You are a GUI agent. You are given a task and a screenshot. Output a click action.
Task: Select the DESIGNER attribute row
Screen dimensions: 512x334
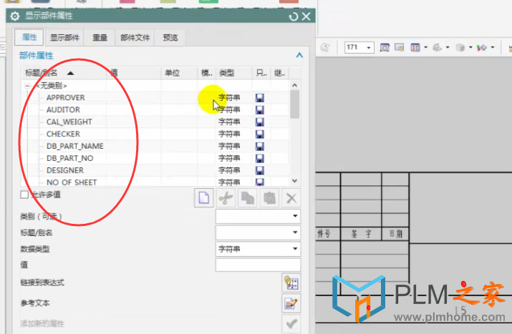click(155, 170)
